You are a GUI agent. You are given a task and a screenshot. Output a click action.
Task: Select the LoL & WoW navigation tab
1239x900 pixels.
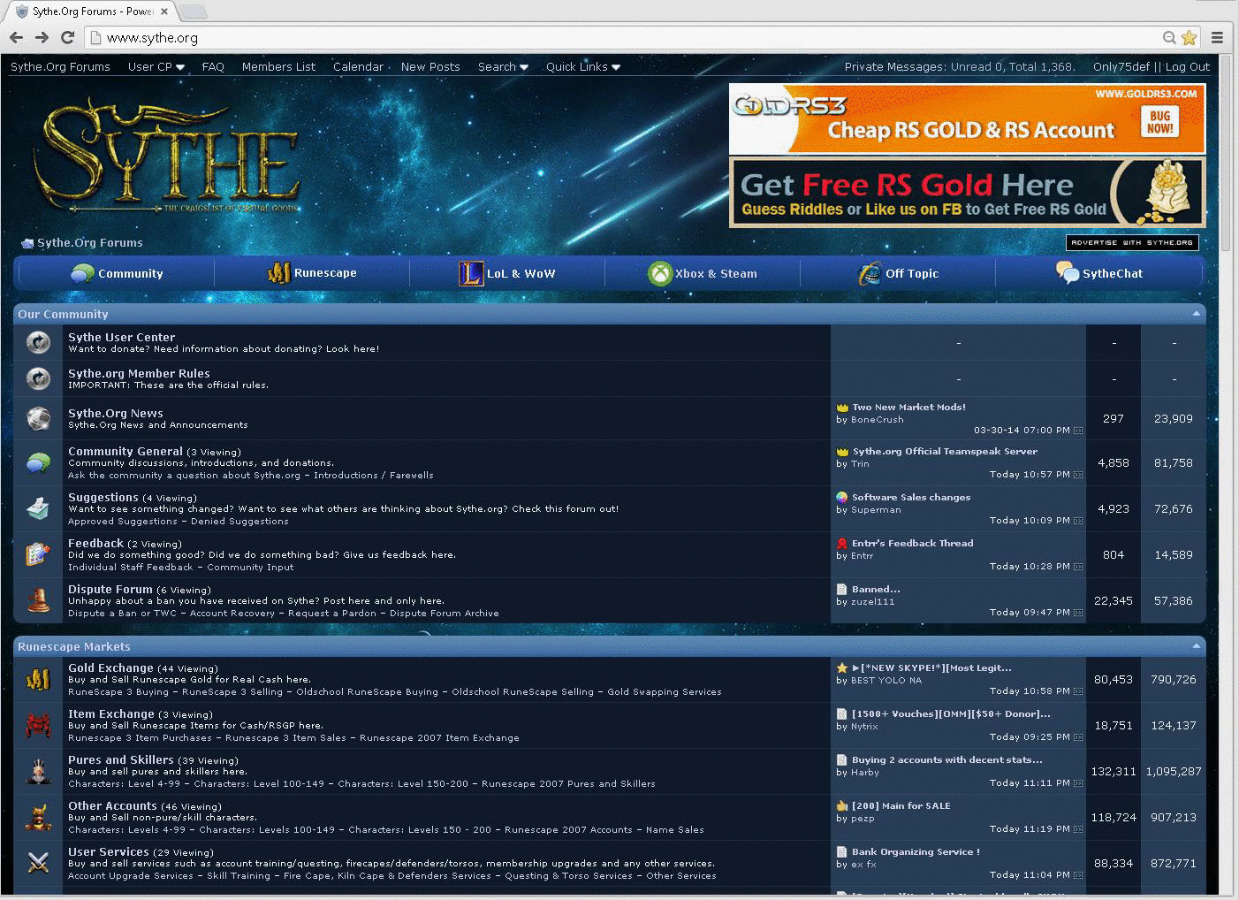[507, 273]
